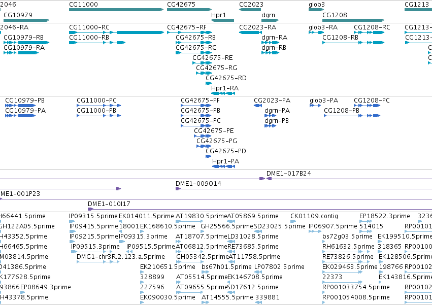
Task: Select the EP18522.3prime EST label
Action: pyautogui.click(x=385, y=216)
